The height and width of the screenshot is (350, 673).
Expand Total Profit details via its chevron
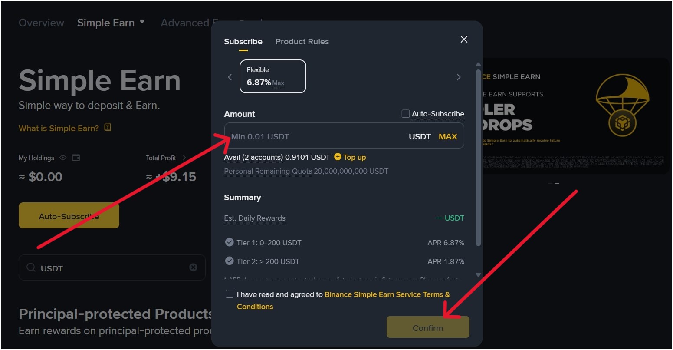point(184,158)
